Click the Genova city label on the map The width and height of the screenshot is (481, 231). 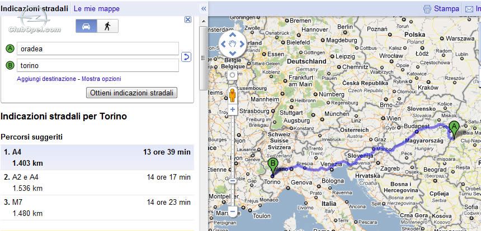coord(301,182)
